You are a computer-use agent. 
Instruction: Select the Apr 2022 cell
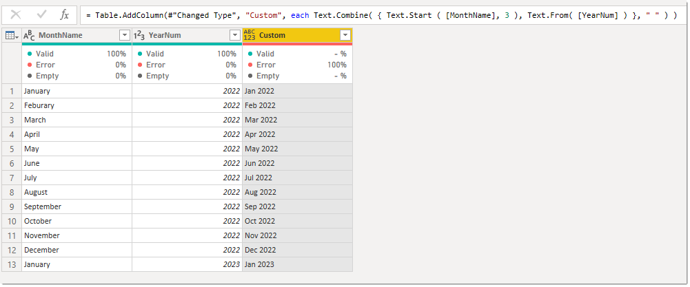[x=298, y=134]
